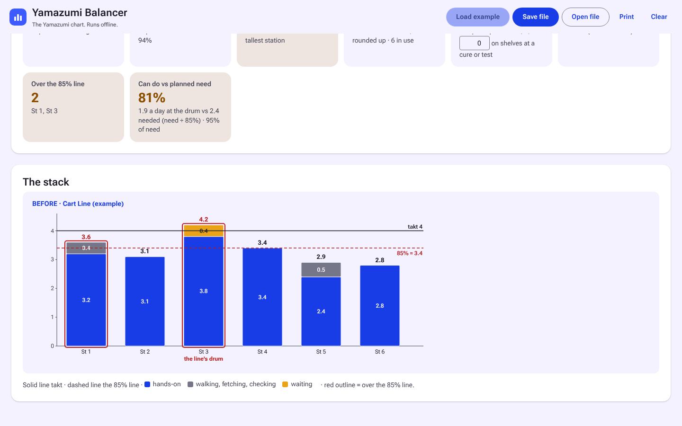This screenshot has width=682, height=426.
Task: Select the St 3 drum bar
Action: pyautogui.click(x=204, y=285)
